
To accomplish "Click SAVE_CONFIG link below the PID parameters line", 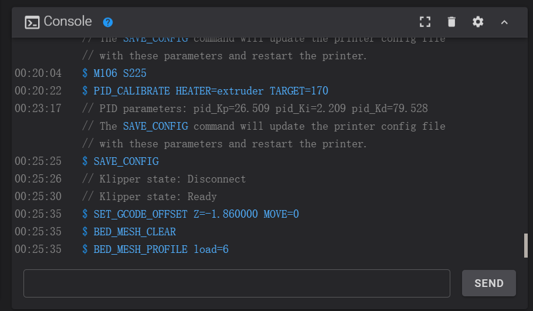I will pos(155,126).
